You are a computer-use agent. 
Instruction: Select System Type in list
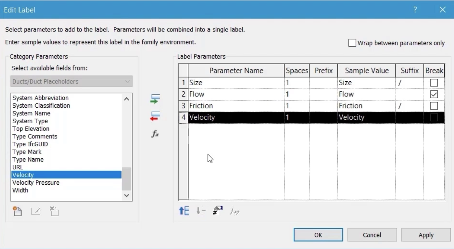pos(30,121)
